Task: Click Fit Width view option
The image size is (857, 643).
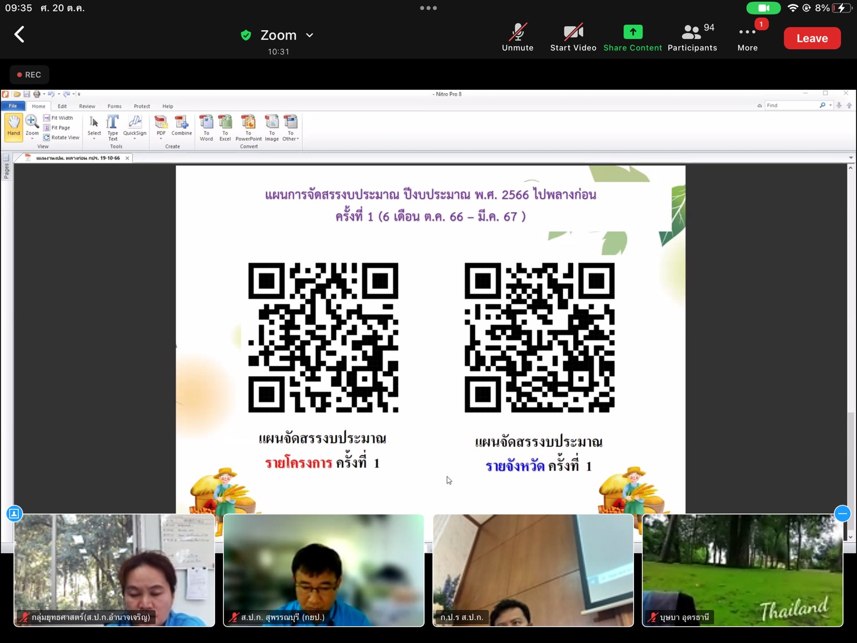Action: coord(58,118)
